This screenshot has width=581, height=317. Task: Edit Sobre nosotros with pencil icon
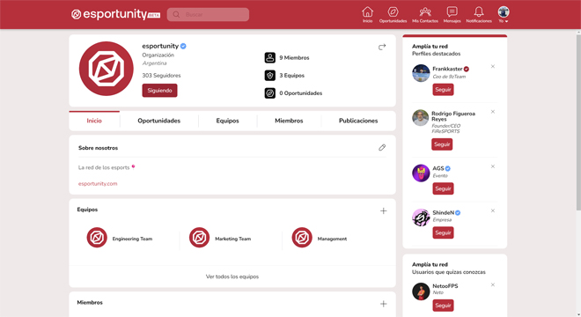click(382, 148)
